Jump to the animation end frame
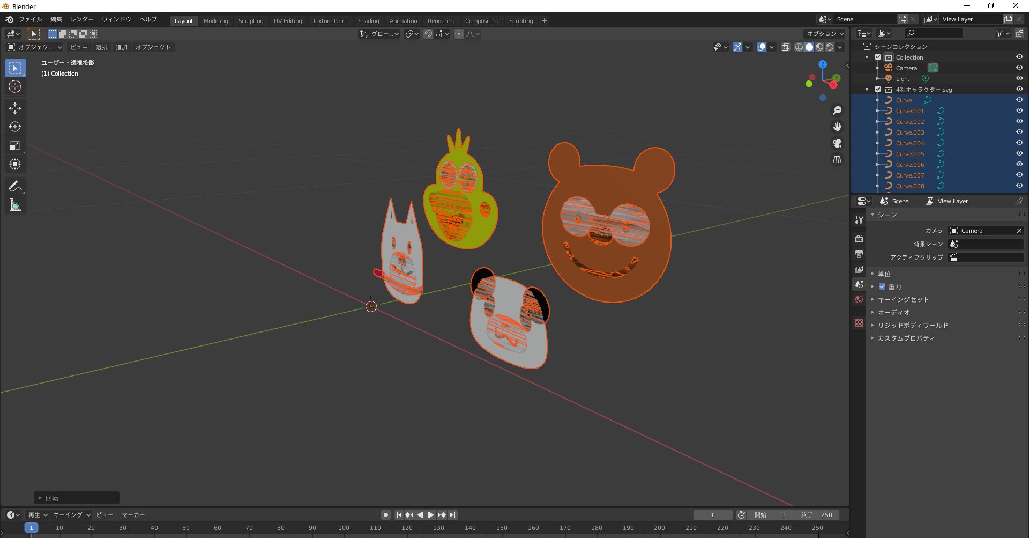The height and width of the screenshot is (538, 1029). coord(453,515)
